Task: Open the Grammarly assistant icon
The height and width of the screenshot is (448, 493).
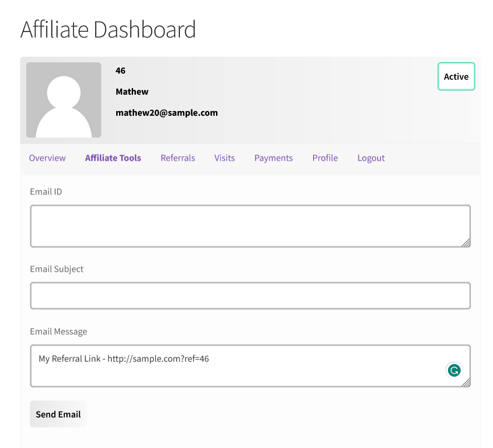Action: click(x=453, y=370)
